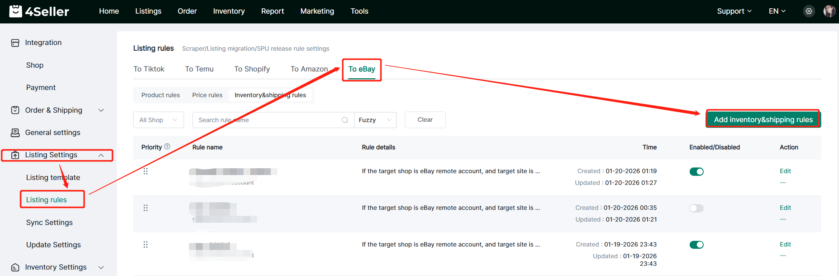Open the Fuzzy match type dropdown
The width and height of the screenshot is (839, 276).
tap(375, 120)
